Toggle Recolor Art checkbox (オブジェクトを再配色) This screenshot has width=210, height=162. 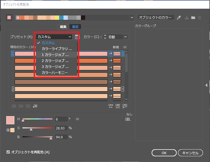tap(8, 152)
